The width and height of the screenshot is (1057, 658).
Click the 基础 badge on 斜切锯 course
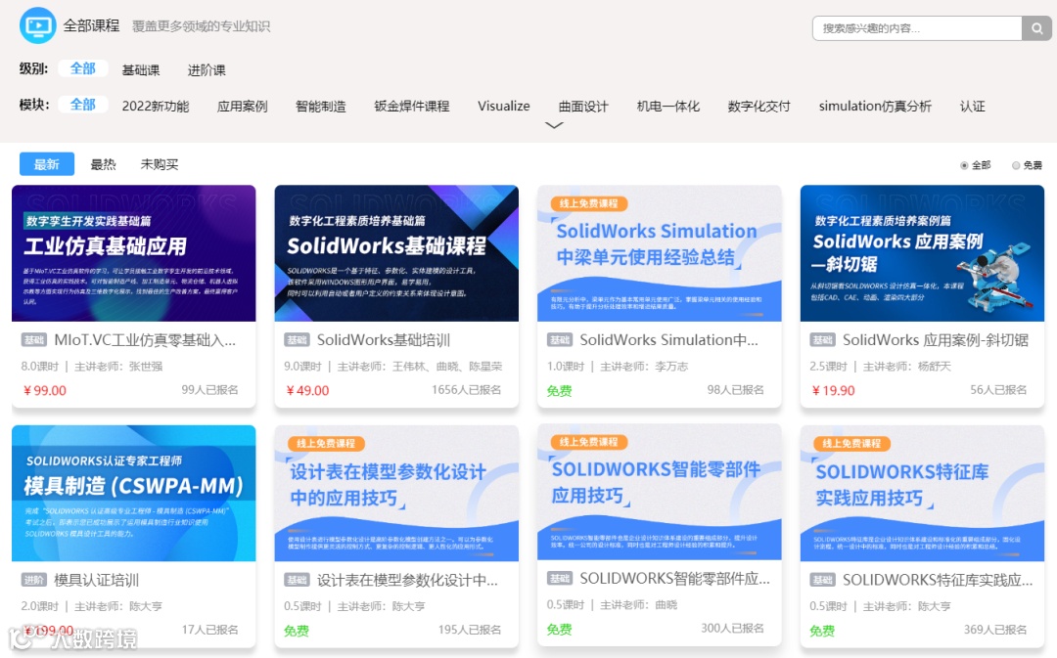[822, 340]
